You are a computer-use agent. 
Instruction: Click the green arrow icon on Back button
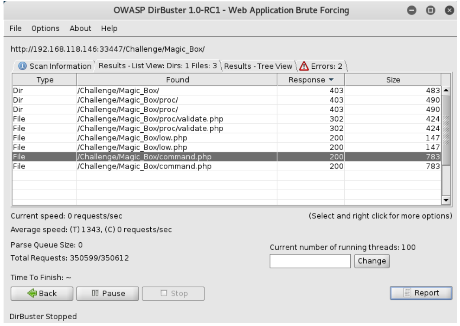click(x=32, y=293)
